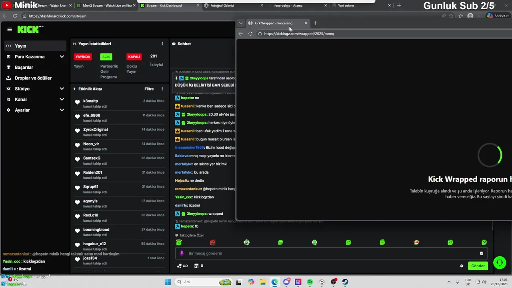Image resolution: width=512 pixels, height=288 pixels.
Task: Open the shop icon showing 0
Action: (199, 266)
